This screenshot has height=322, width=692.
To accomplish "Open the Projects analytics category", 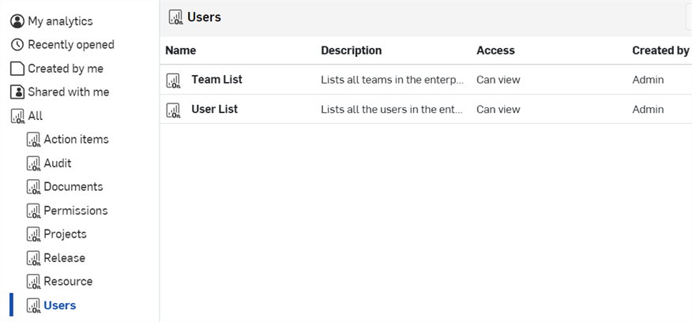I will [65, 234].
